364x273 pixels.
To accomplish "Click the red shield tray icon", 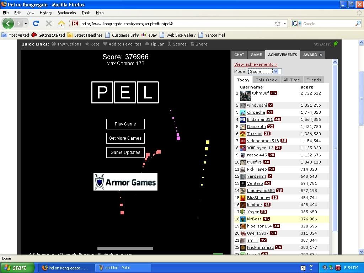I will coord(338,268).
